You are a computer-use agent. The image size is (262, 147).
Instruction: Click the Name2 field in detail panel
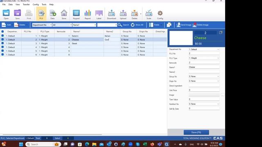point(204,72)
